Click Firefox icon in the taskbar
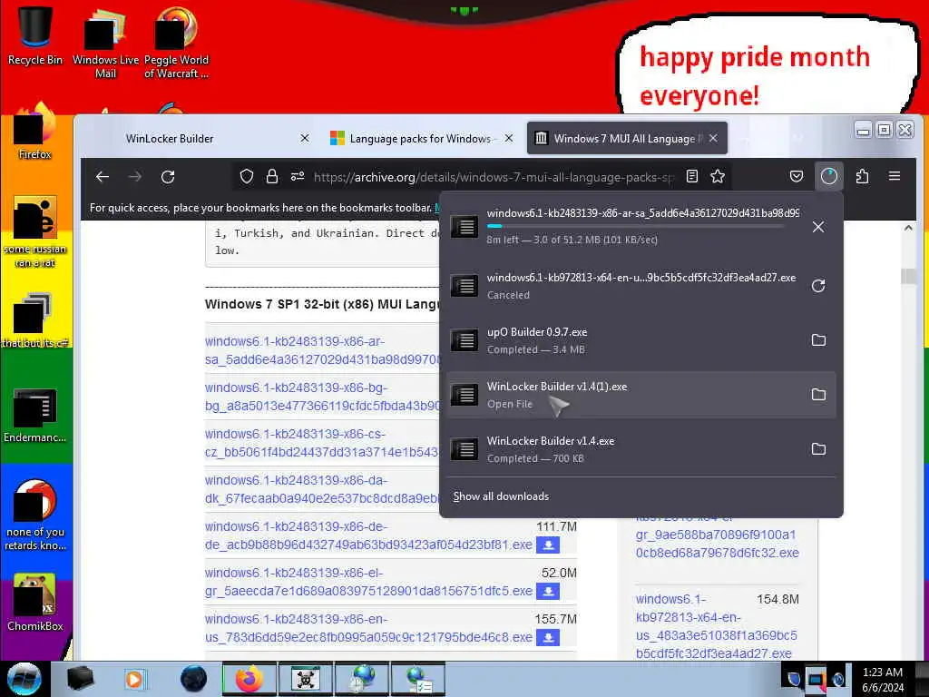This screenshot has height=697, width=929. pos(249,679)
